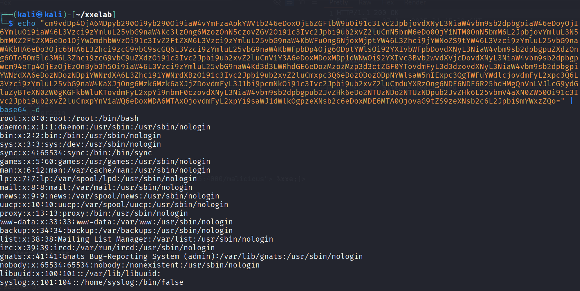Click the Kali dragon icon in prompt
580x291 pixels.
coord(39,14)
